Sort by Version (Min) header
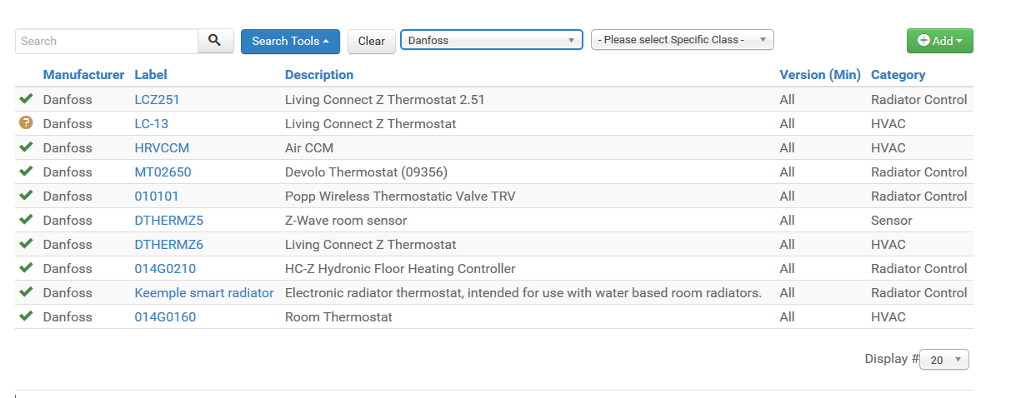This screenshot has width=1021, height=398. point(819,75)
